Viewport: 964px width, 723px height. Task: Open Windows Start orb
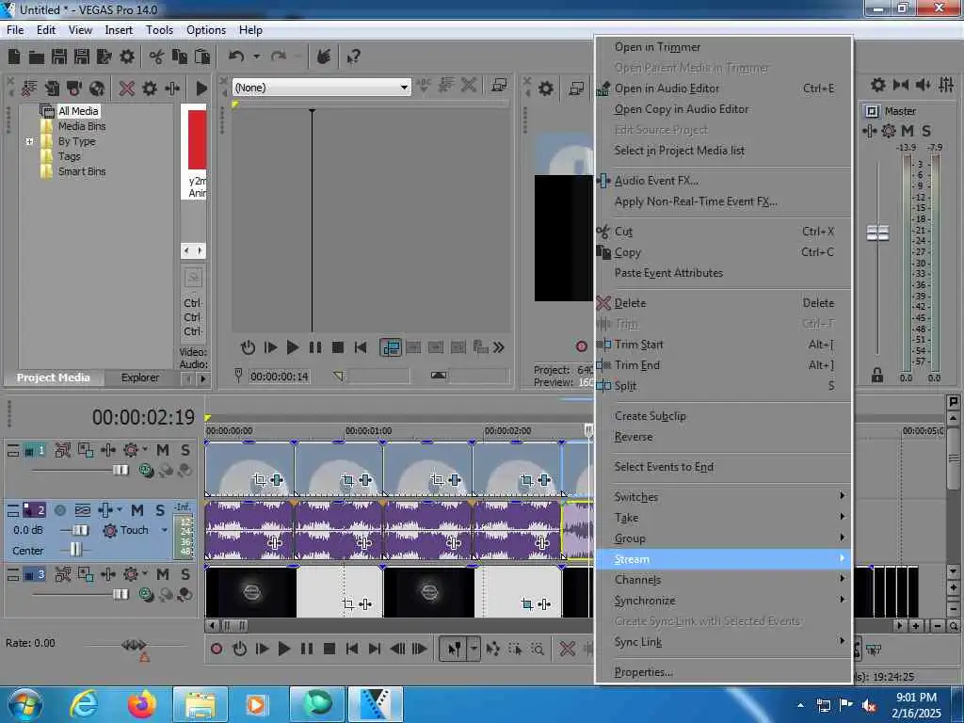24,704
